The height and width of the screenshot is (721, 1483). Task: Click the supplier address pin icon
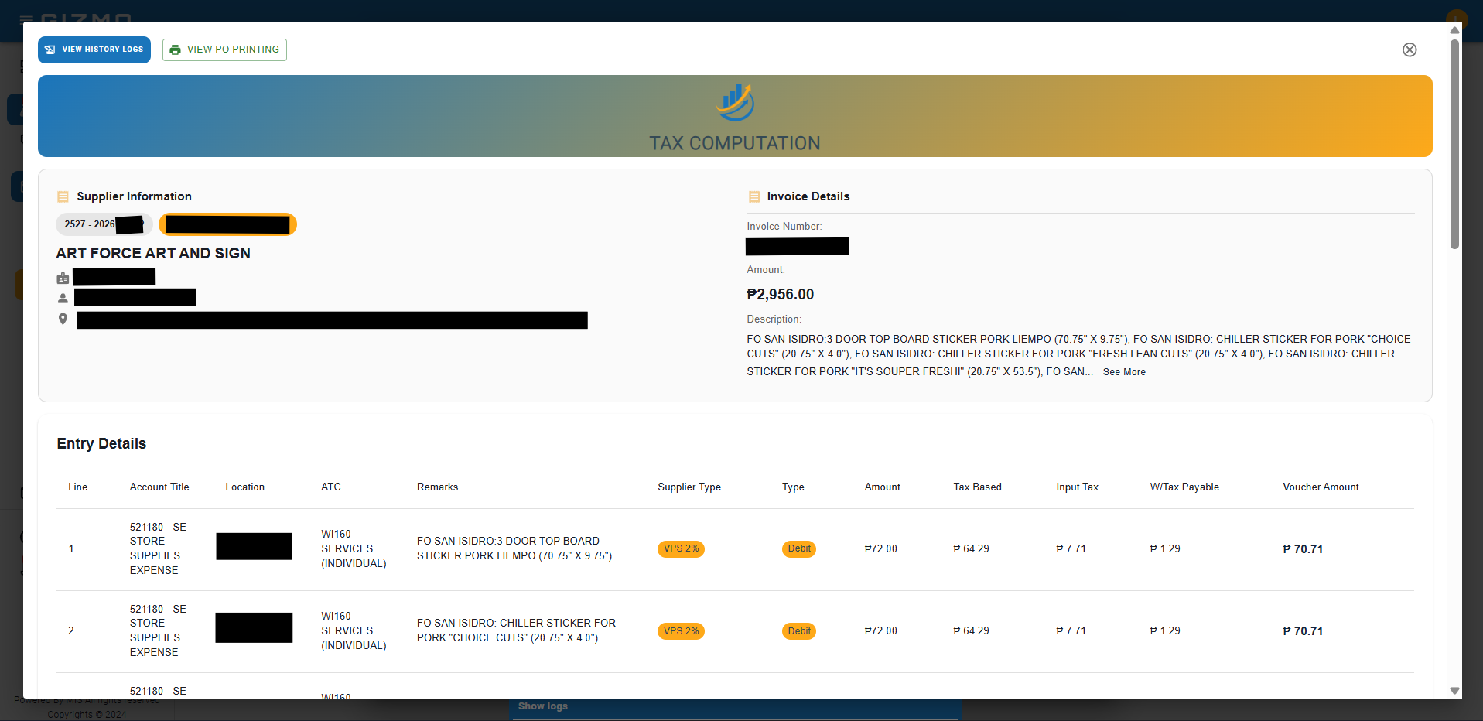click(63, 319)
